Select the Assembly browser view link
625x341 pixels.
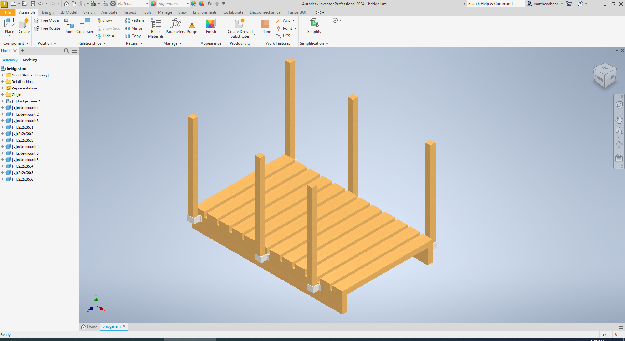pos(10,60)
